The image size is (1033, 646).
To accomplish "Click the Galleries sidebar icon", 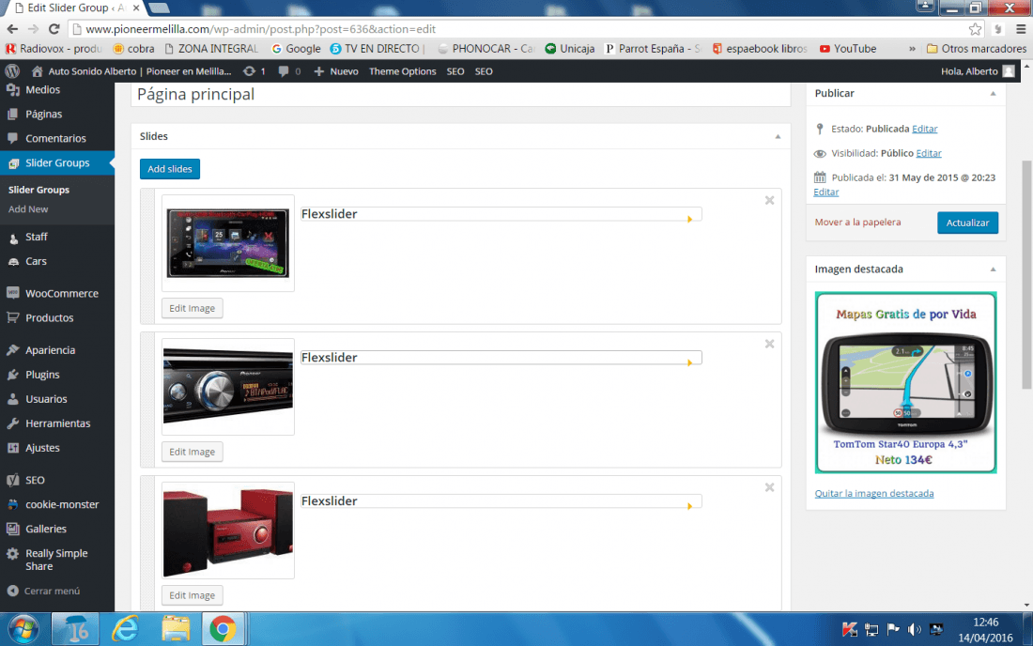I will coord(12,529).
